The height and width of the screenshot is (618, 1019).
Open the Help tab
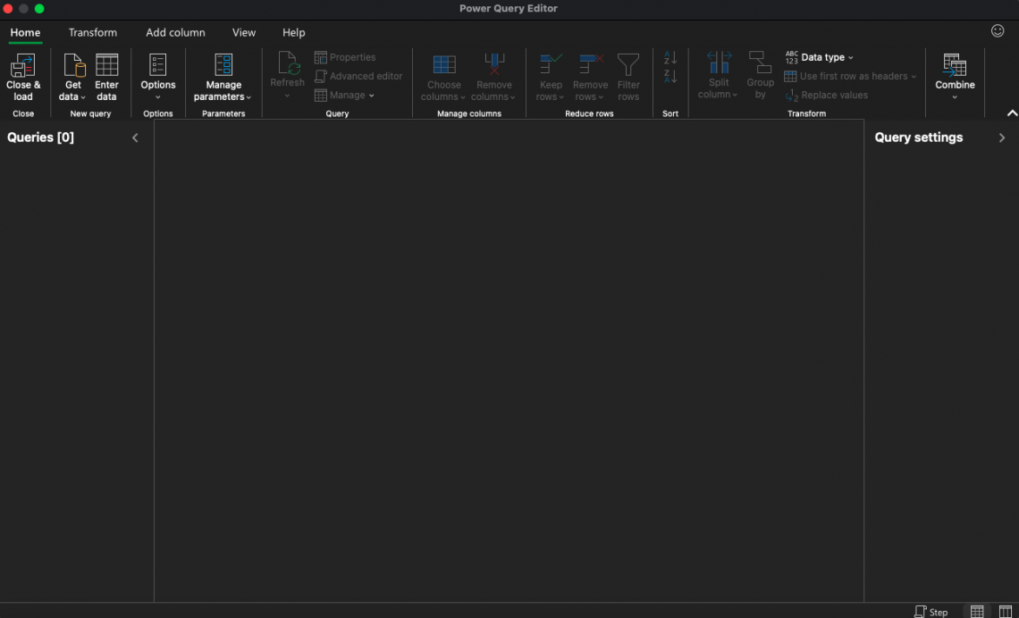point(294,32)
